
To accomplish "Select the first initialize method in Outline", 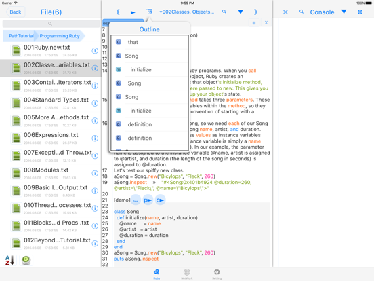I will pos(150,69).
